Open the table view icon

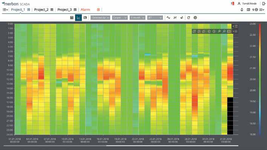pyautogui.click(x=72, y=18)
